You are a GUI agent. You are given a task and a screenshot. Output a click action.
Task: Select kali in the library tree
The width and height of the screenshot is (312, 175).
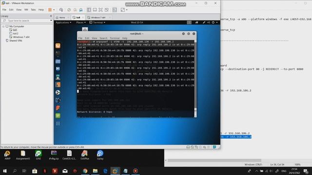(x=15, y=30)
